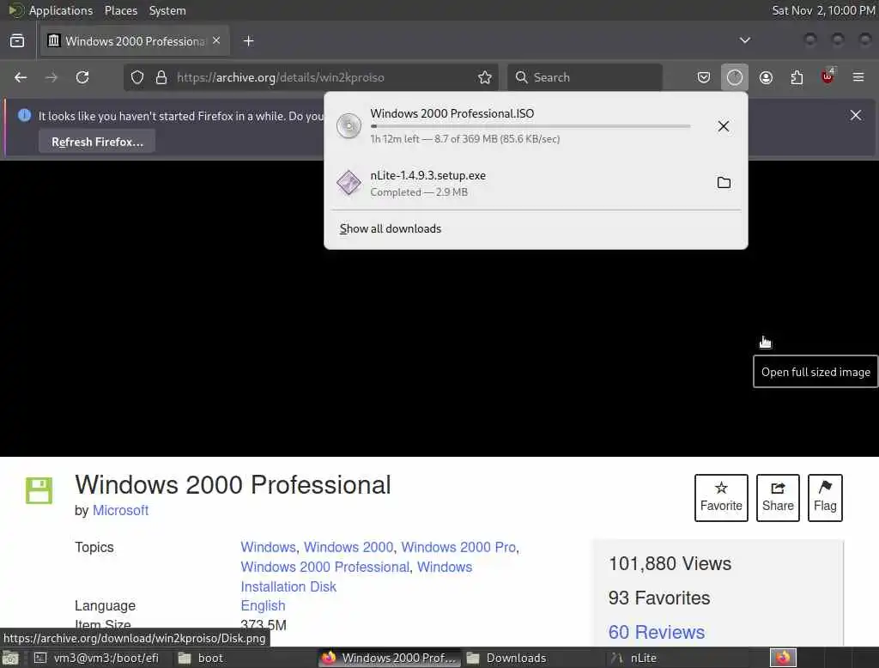The height and width of the screenshot is (668, 879).
Task: Click the Windows 2000 Professional page title
Action: [x=233, y=485]
